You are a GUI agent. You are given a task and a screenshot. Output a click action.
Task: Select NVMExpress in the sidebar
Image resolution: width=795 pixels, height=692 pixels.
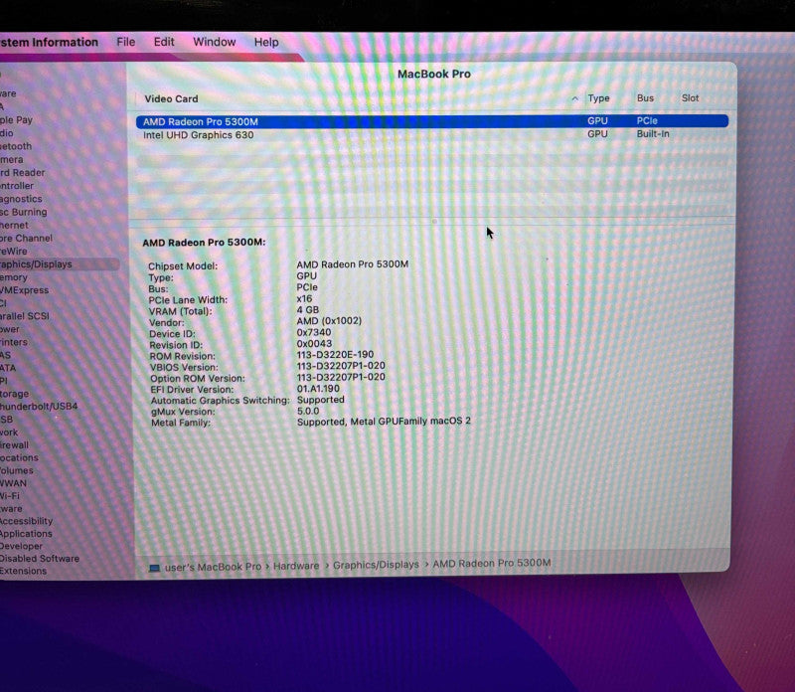pos(24,290)
